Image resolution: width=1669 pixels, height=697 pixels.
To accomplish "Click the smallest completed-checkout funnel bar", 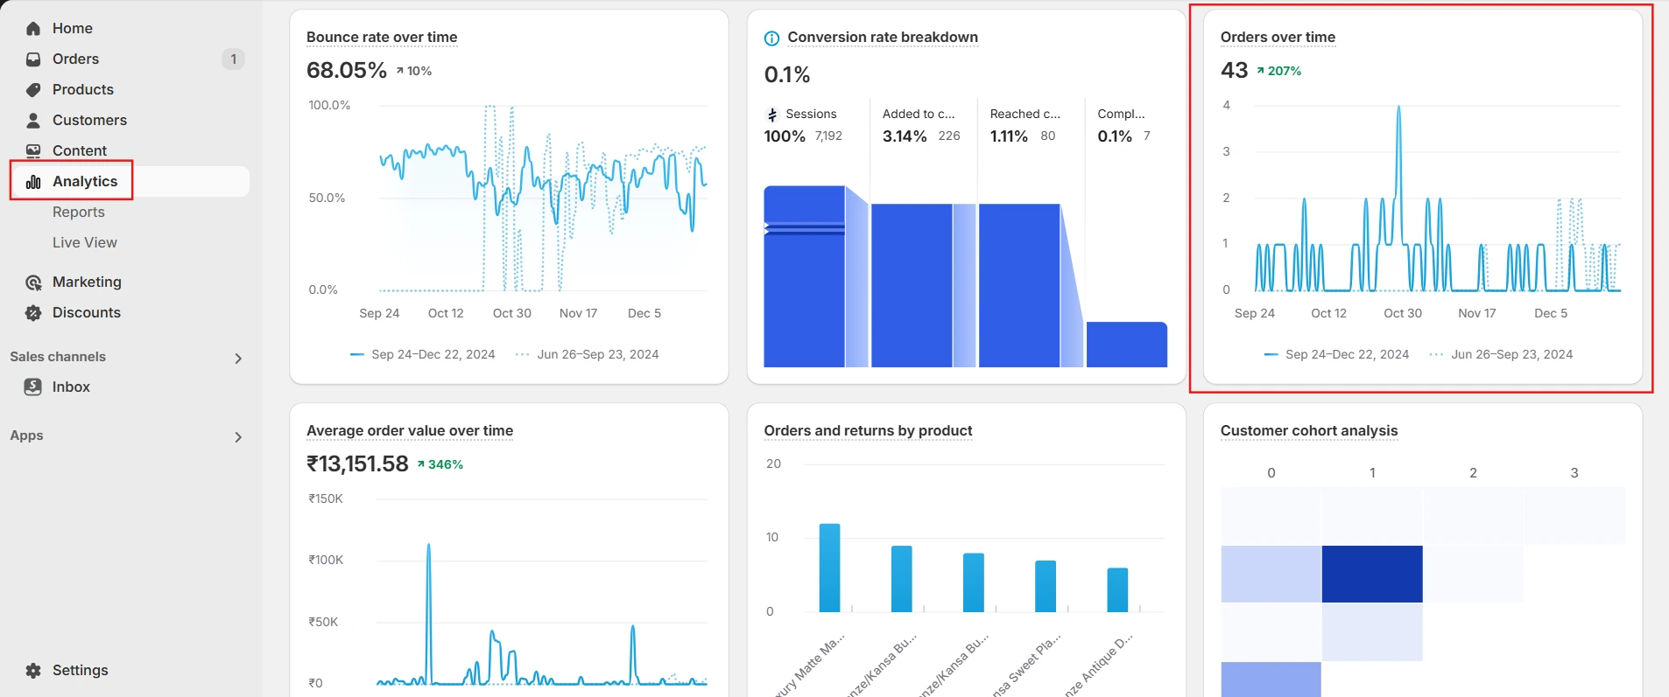I will [x=1127, y=345].
